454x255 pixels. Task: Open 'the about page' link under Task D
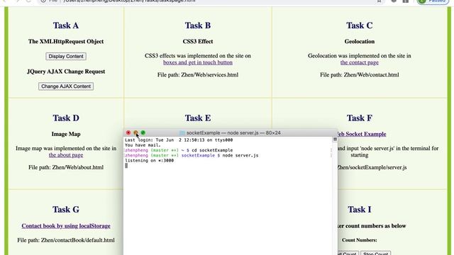66,155
